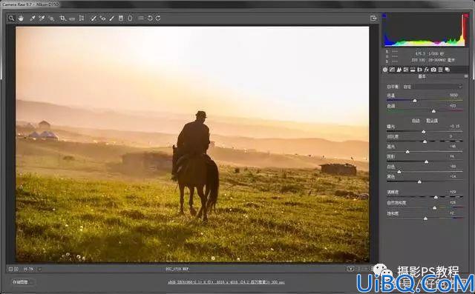The image size is (475, 294).
Task: Toggle shadow clipping warning on histogram
Action: [384, 16]
